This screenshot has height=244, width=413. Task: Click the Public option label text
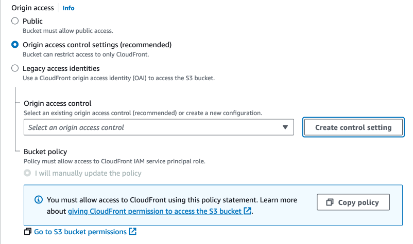(32, 21)
